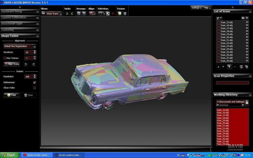
Task: Click the toolbar Redo arrow icon
Action: click(x=72, y=14)
